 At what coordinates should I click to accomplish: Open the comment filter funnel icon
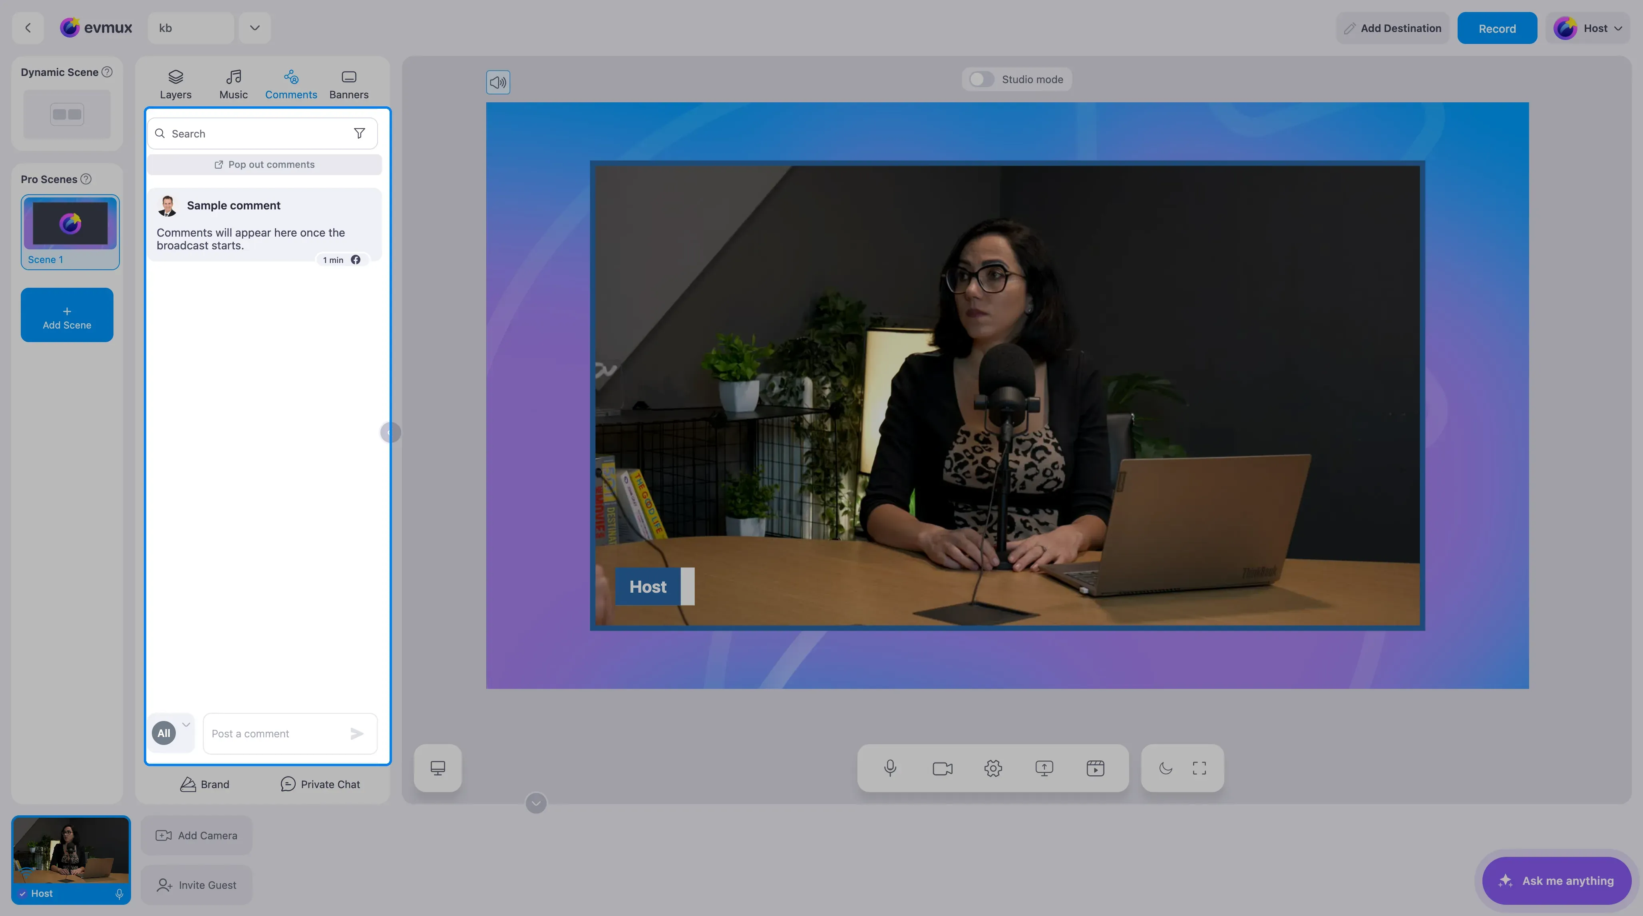[x=360, y=133]
